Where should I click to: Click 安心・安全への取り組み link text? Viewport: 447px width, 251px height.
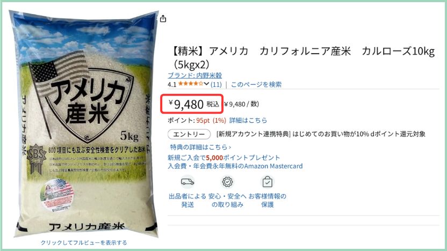(x=227, y=201)
